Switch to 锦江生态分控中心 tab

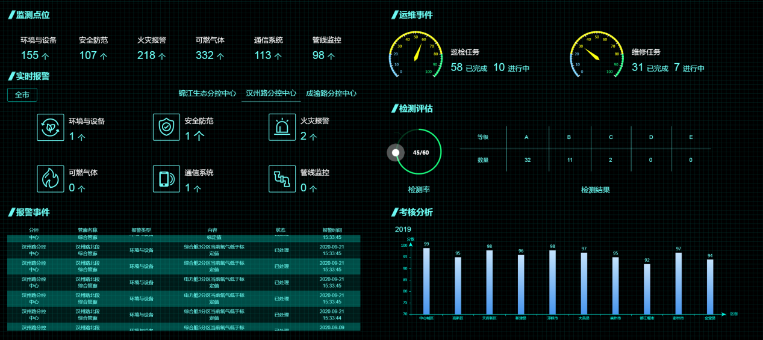[207, 94]
